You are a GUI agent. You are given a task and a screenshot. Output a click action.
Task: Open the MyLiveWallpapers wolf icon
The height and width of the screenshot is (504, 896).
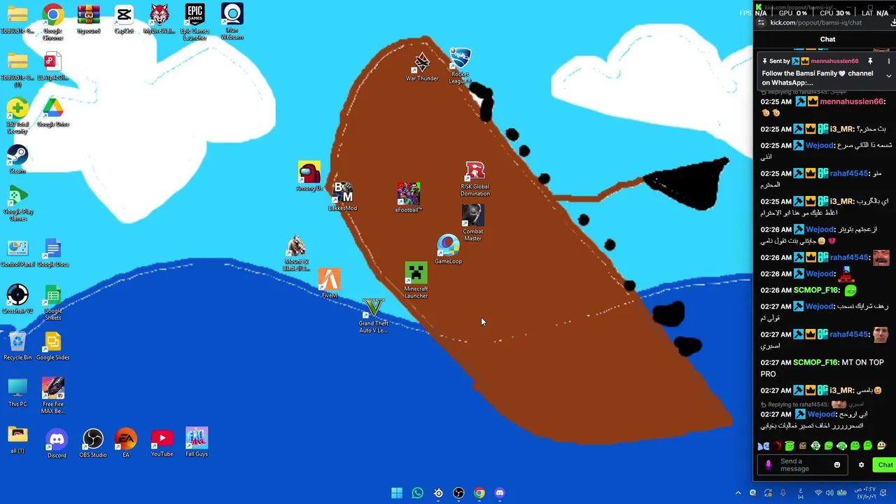[160, 20]
